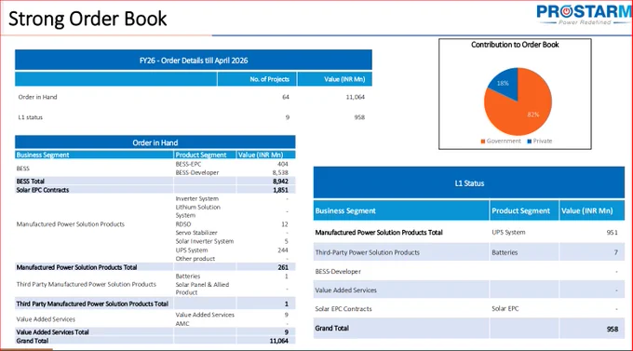This screenshot has width=633, height=351.
Task: Click the 'Product Segment' header in the L1 Status table
Action: pyautogui.click(x=520, y=210)
